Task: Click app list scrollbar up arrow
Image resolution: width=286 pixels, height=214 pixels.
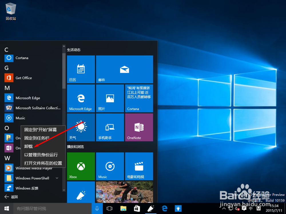Action: pos(64,47)
